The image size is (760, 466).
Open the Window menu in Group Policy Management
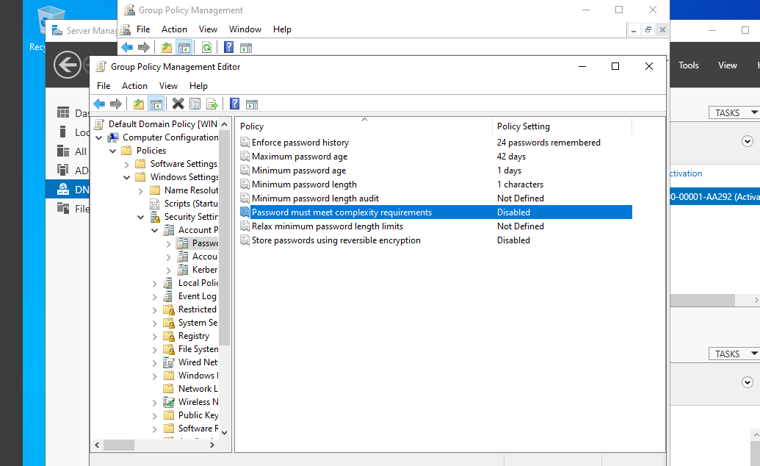245,29
